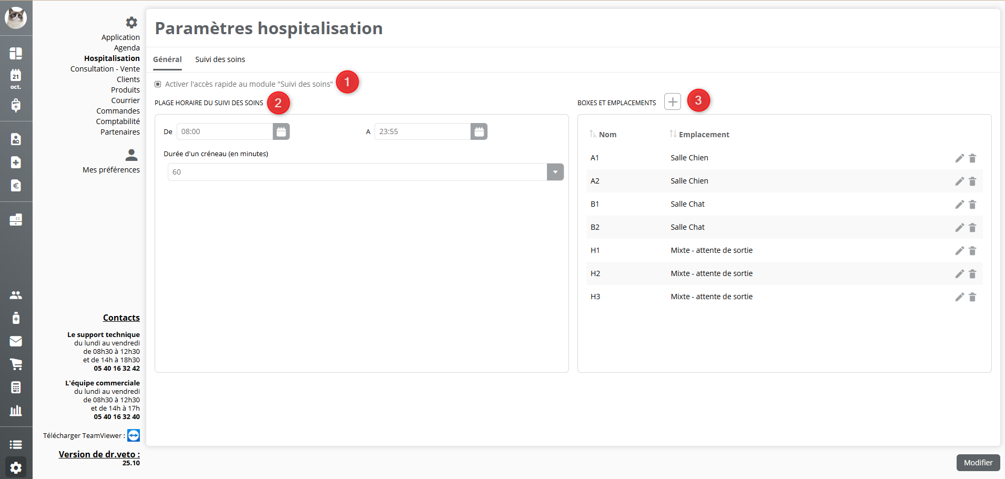This screenshot has height=479, width=1005.
Task: Click the add box plus icon
Action: 672,101
